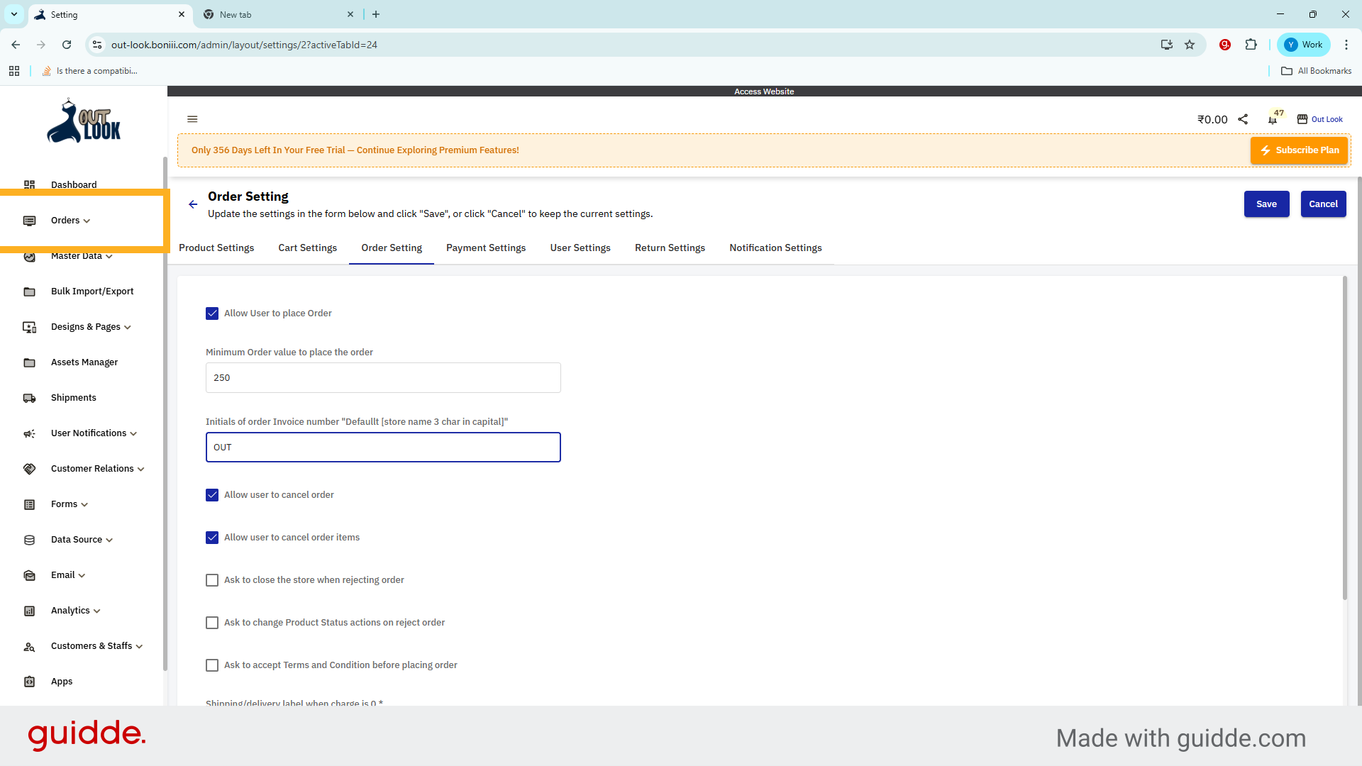
Task: Click the minimum order value field showing 250
Action: (x=383, y=377)
